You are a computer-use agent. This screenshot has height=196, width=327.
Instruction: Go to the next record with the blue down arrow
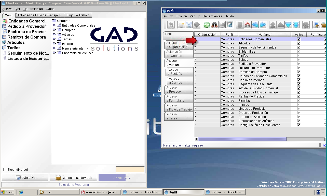[x=288, y=25]
